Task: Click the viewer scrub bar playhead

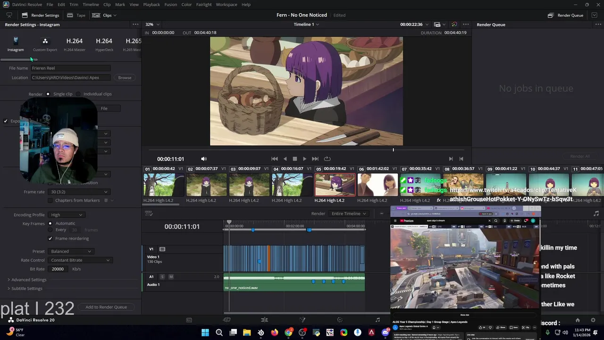Action: (x=393, y=150)
